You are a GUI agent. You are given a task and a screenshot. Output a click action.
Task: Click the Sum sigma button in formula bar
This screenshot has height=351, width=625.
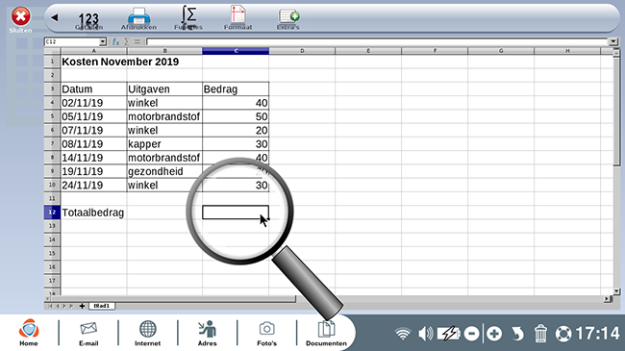click(x=126, y=41)
